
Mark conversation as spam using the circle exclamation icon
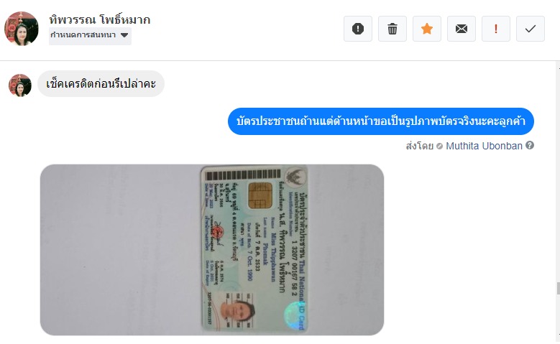click(358, 29)
